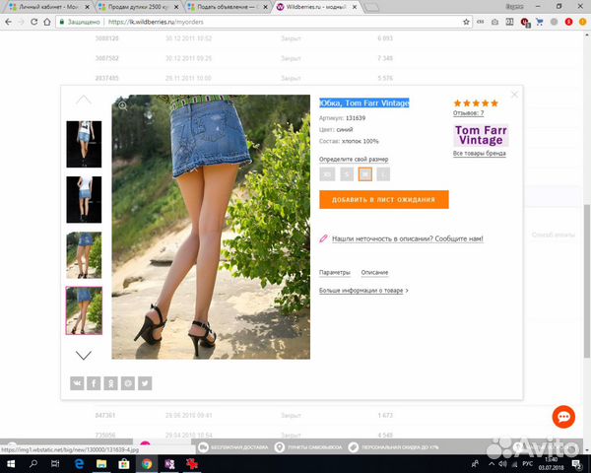The image size is (591, 473).
Task: Select the first size option XS
Action: coord(327,174)
